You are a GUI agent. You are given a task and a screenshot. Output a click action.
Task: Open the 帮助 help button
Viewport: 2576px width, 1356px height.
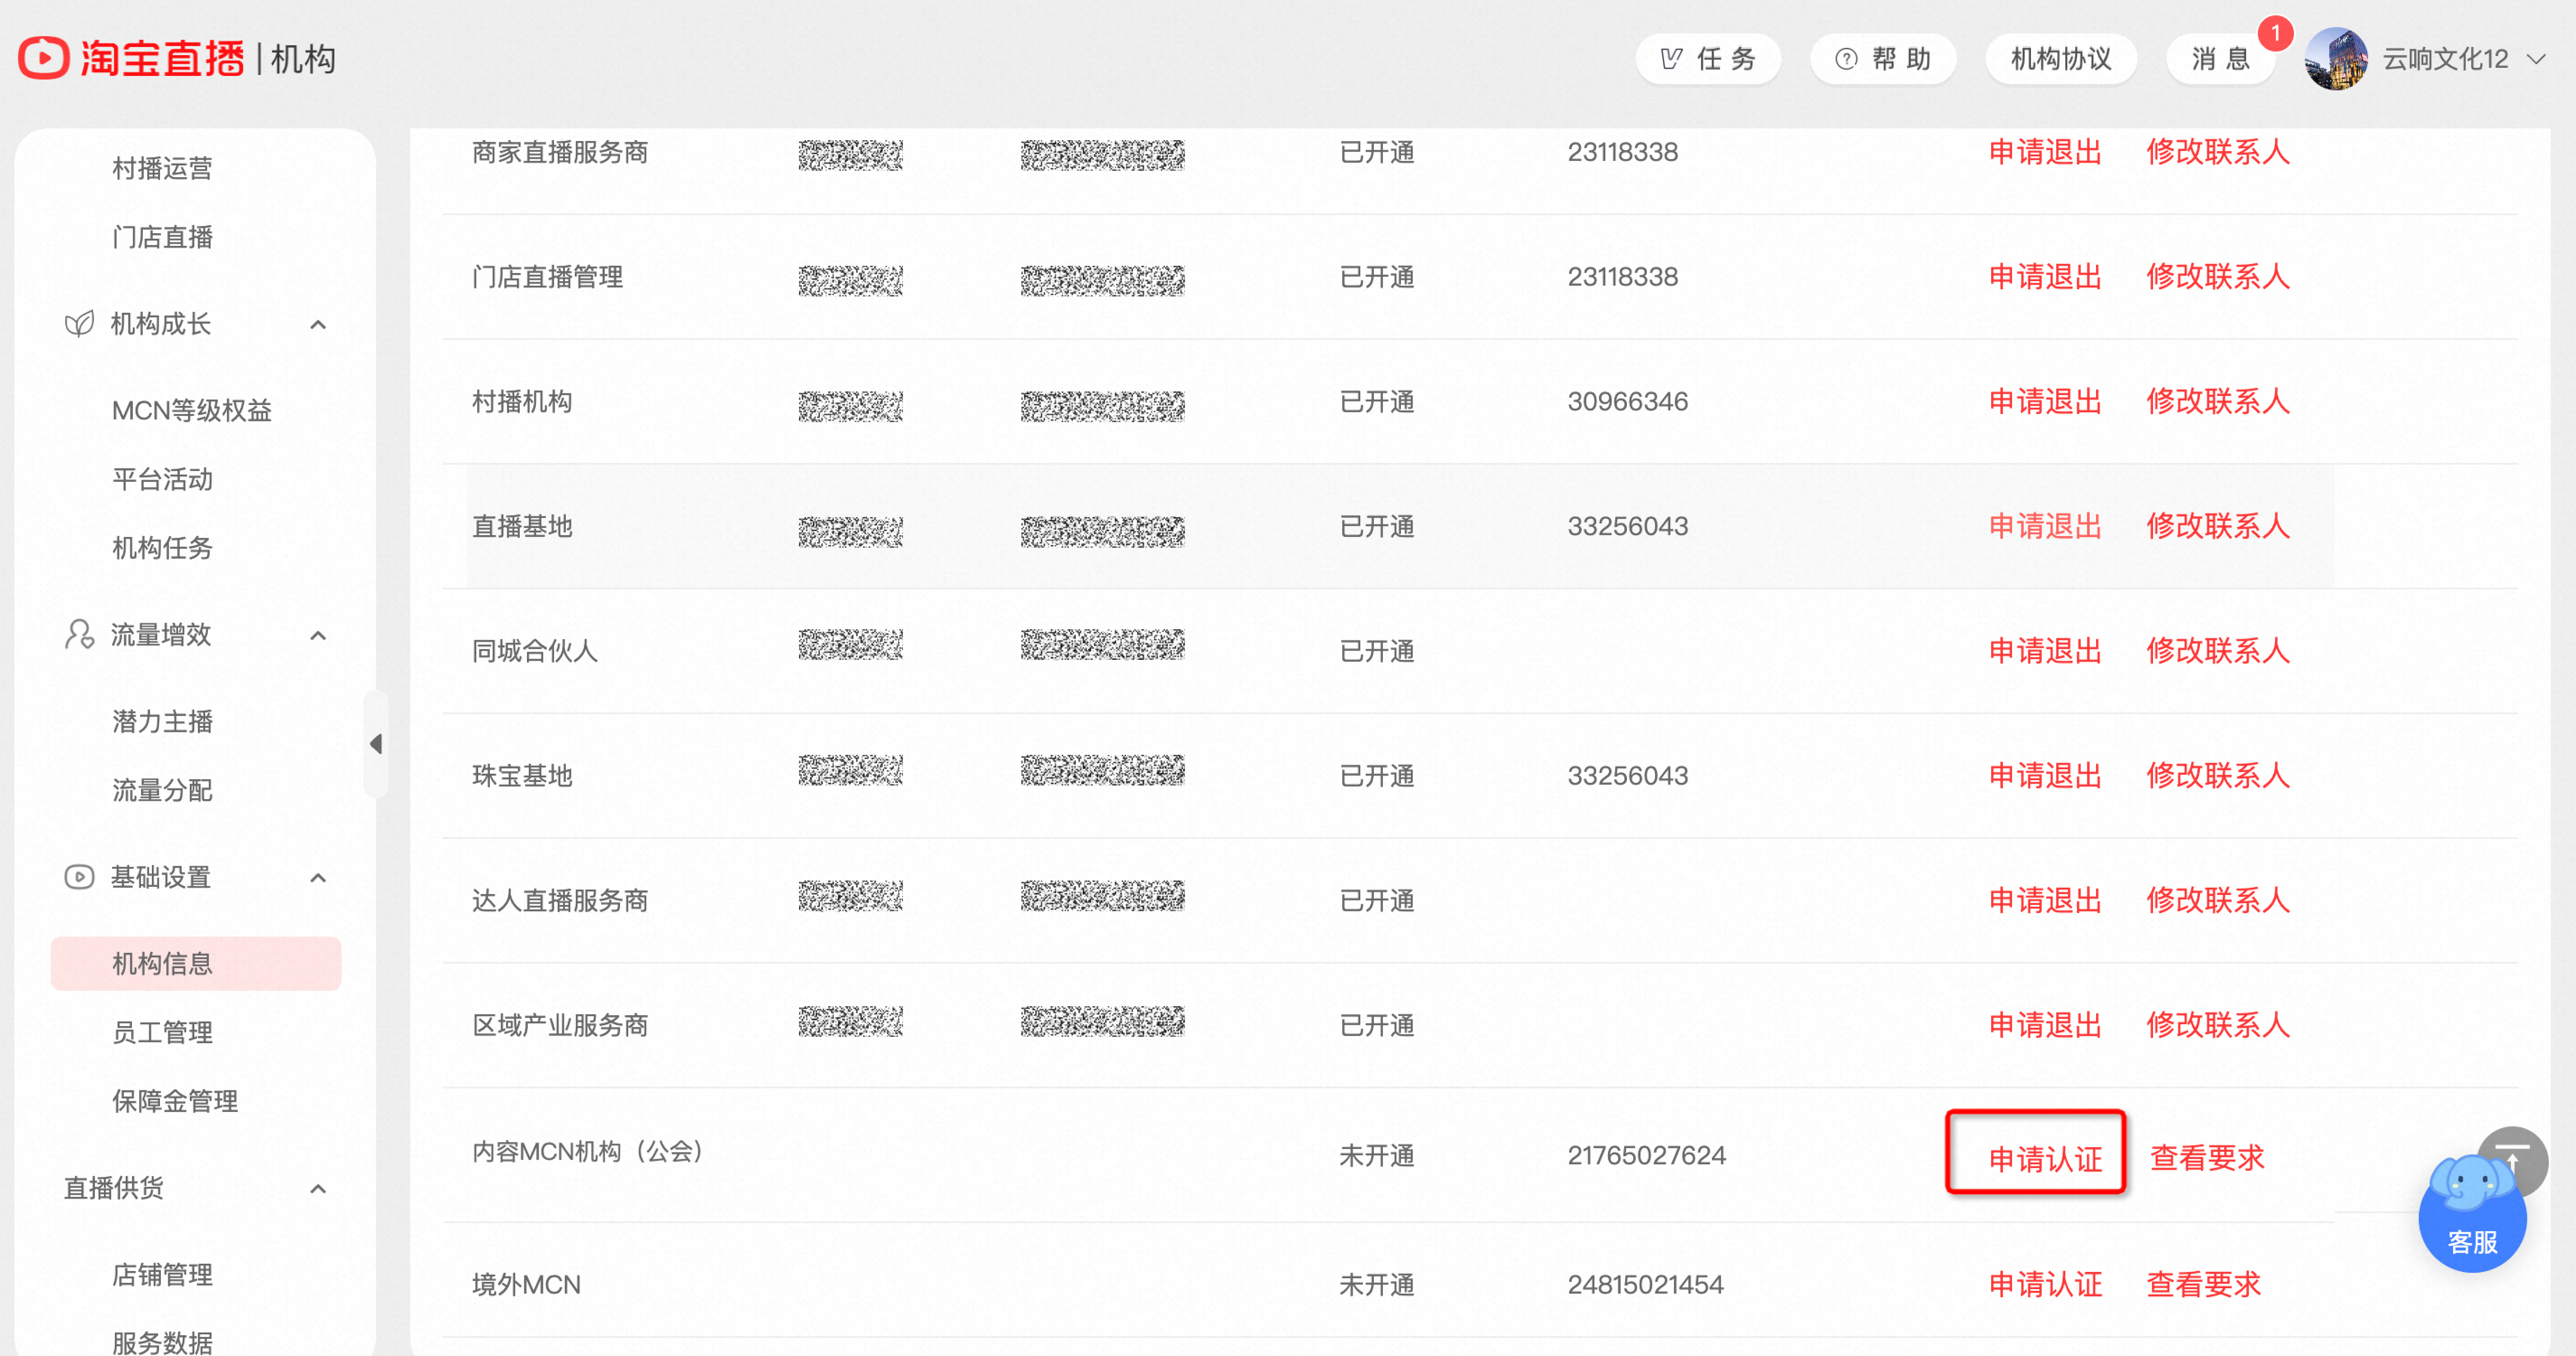pos(1883,59)
